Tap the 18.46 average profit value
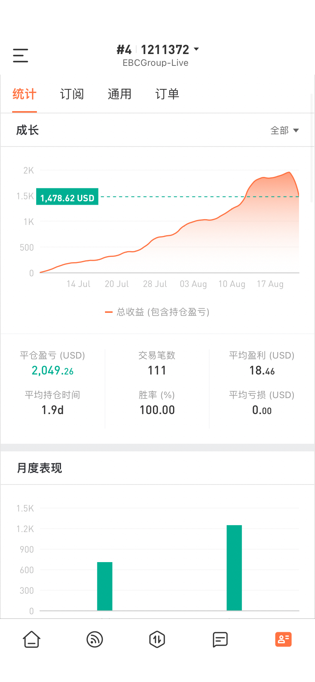Screen dimensions: 315x682 tap(262, 371)
